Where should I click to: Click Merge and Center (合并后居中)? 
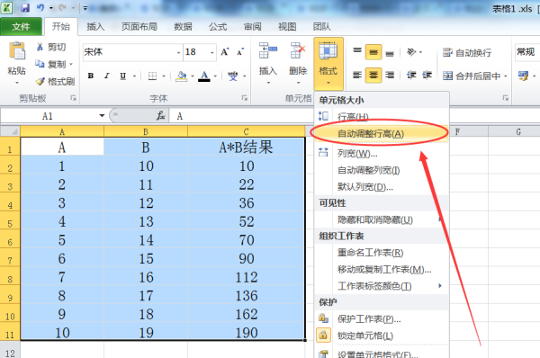471,76
